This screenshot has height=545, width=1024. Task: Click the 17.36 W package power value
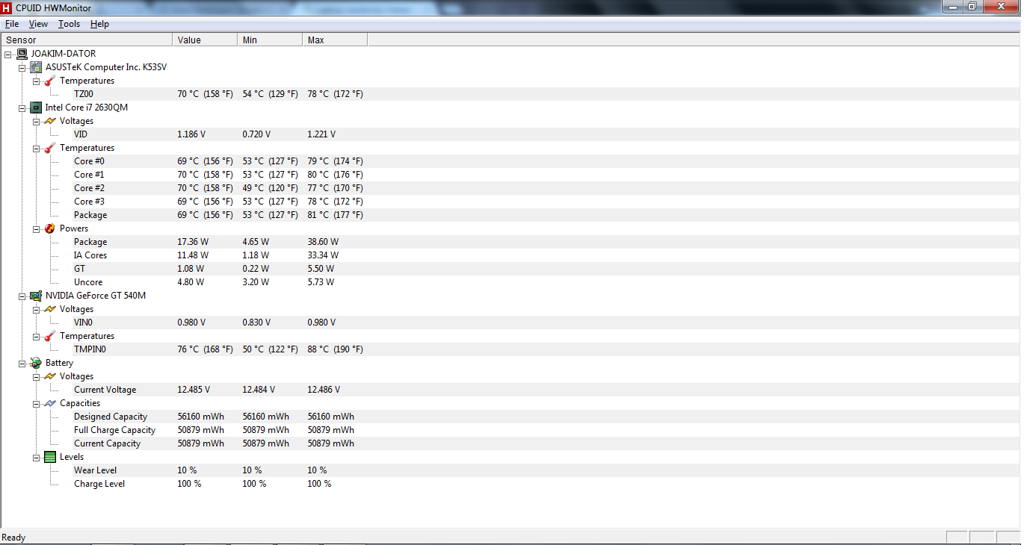coord(193,242)
